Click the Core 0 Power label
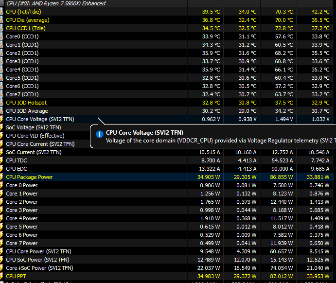Viewport: 336px width, 283px height. click(22, 185)
